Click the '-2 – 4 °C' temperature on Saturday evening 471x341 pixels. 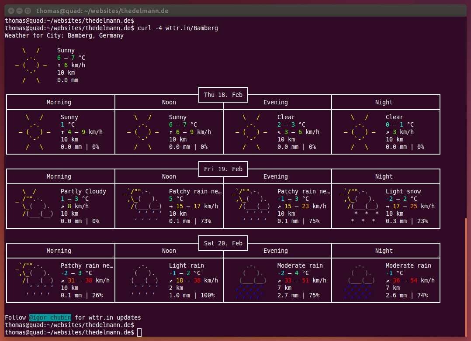pos(293,273)
